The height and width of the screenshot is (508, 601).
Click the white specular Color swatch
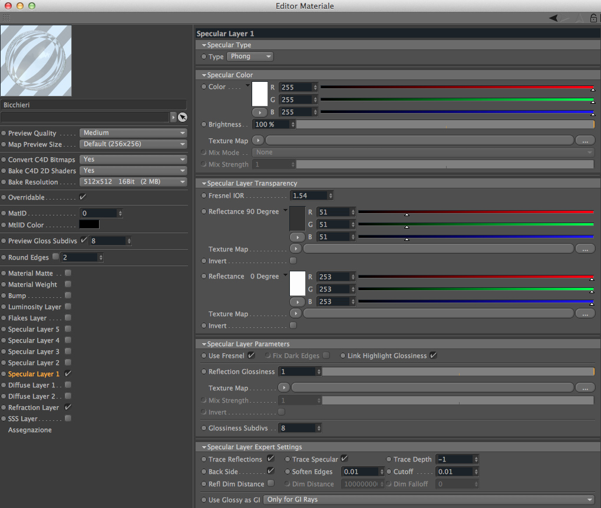click(259, 94)
